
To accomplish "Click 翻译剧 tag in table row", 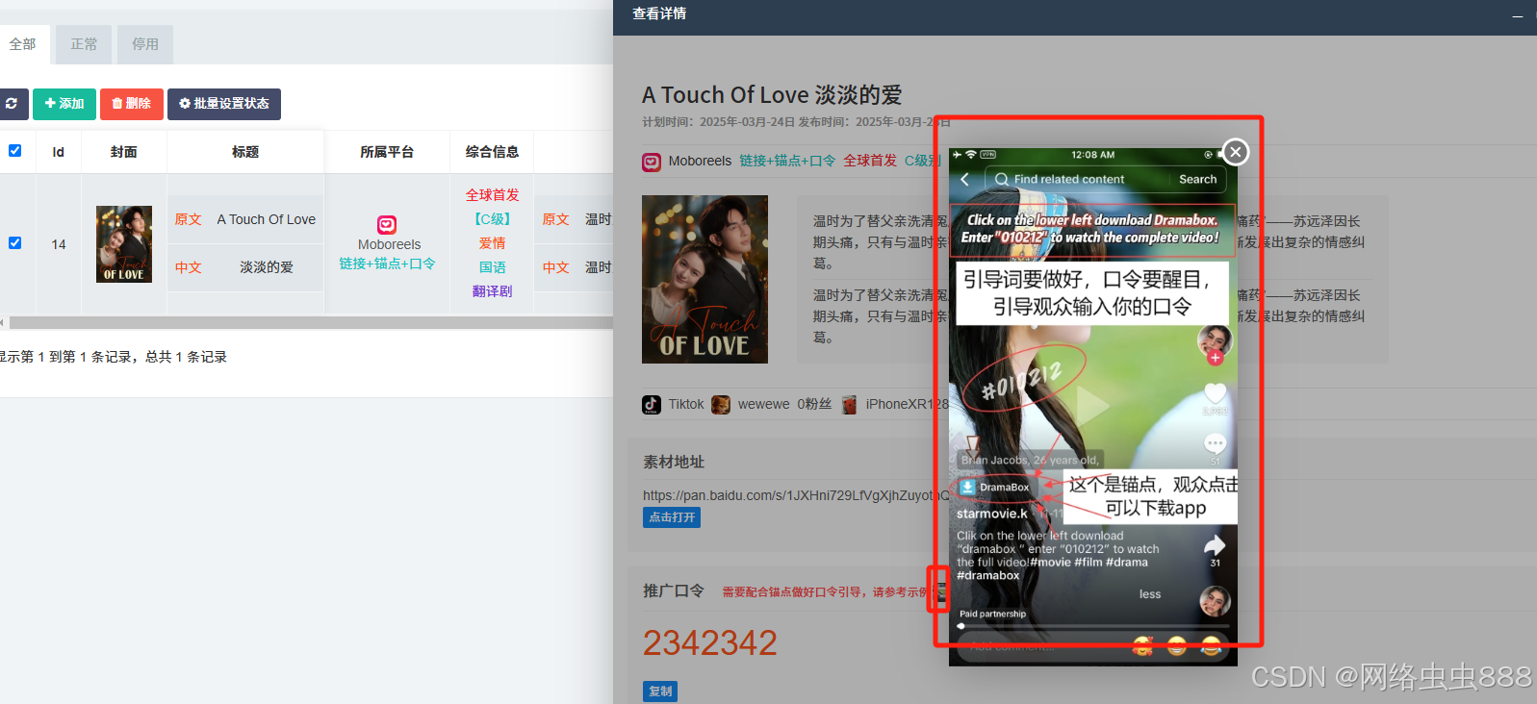I will pos(492,291).
